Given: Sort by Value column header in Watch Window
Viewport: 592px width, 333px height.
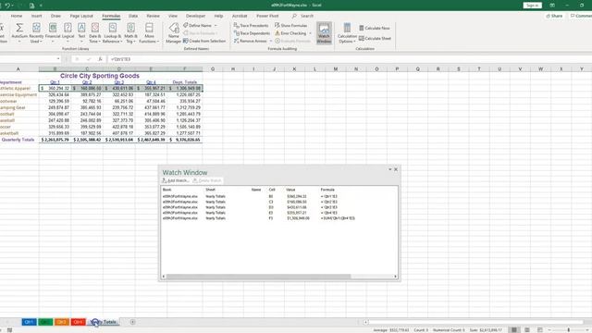Looking at the screenshot, I should pos(290,190).
